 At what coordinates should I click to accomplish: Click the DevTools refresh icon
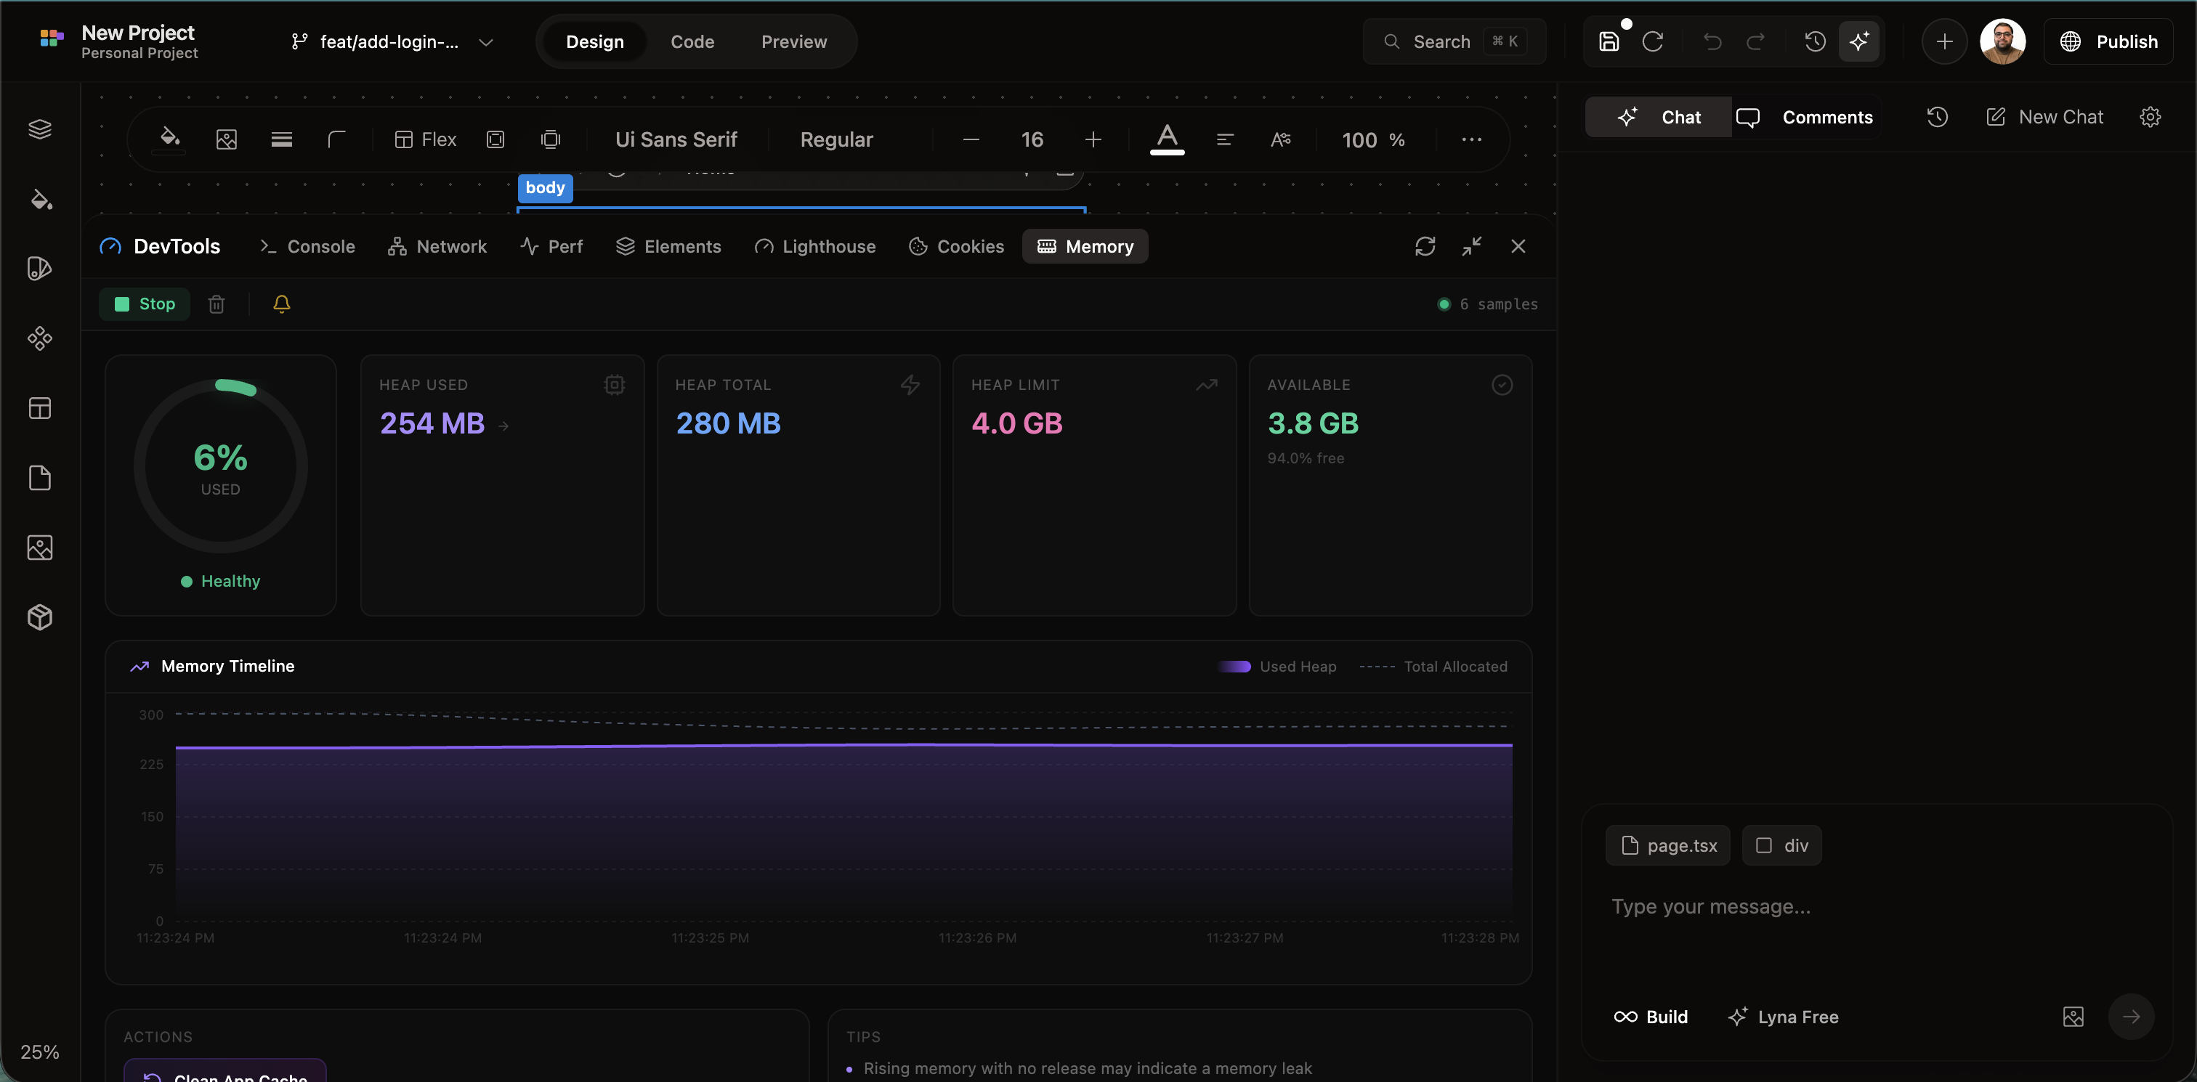(x=1425, y=246)
